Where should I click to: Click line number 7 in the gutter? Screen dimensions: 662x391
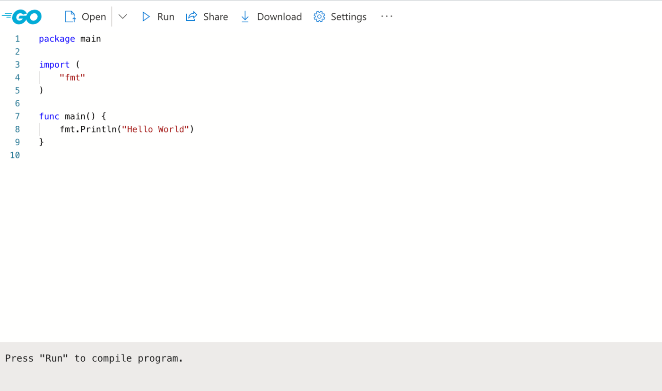click(x=17, y=116)
